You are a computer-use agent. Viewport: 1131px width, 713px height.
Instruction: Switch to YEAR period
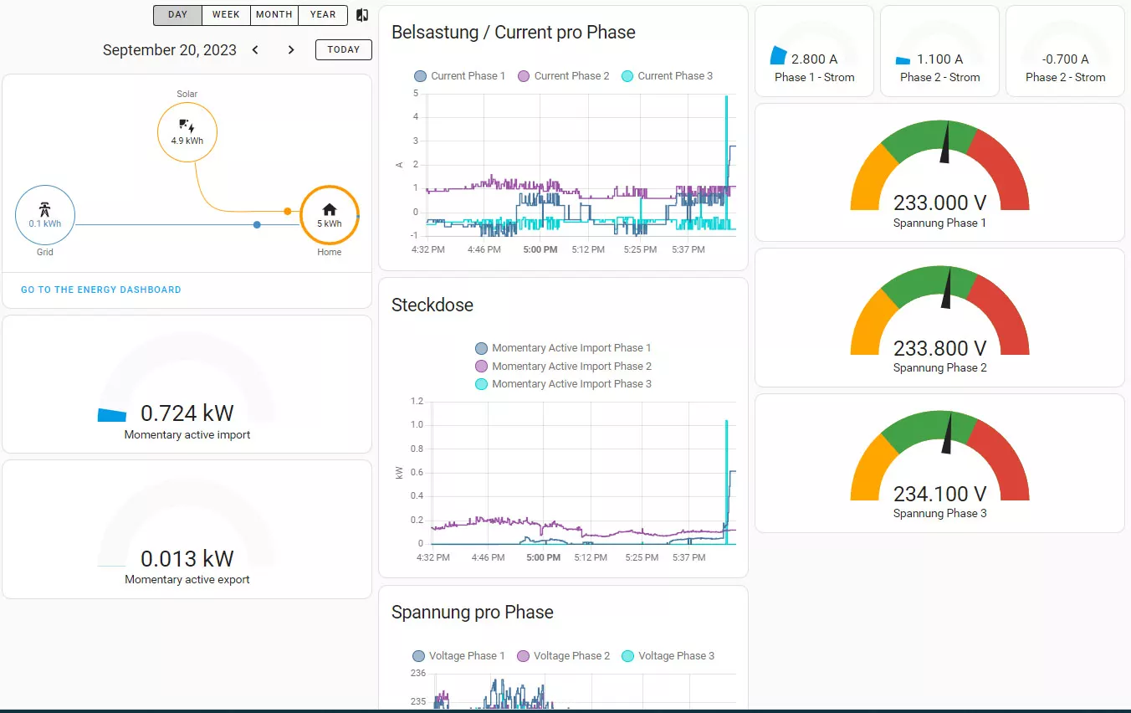(323, 15)
